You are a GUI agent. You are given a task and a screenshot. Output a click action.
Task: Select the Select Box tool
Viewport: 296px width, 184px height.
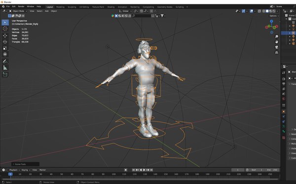coord(5,23)
